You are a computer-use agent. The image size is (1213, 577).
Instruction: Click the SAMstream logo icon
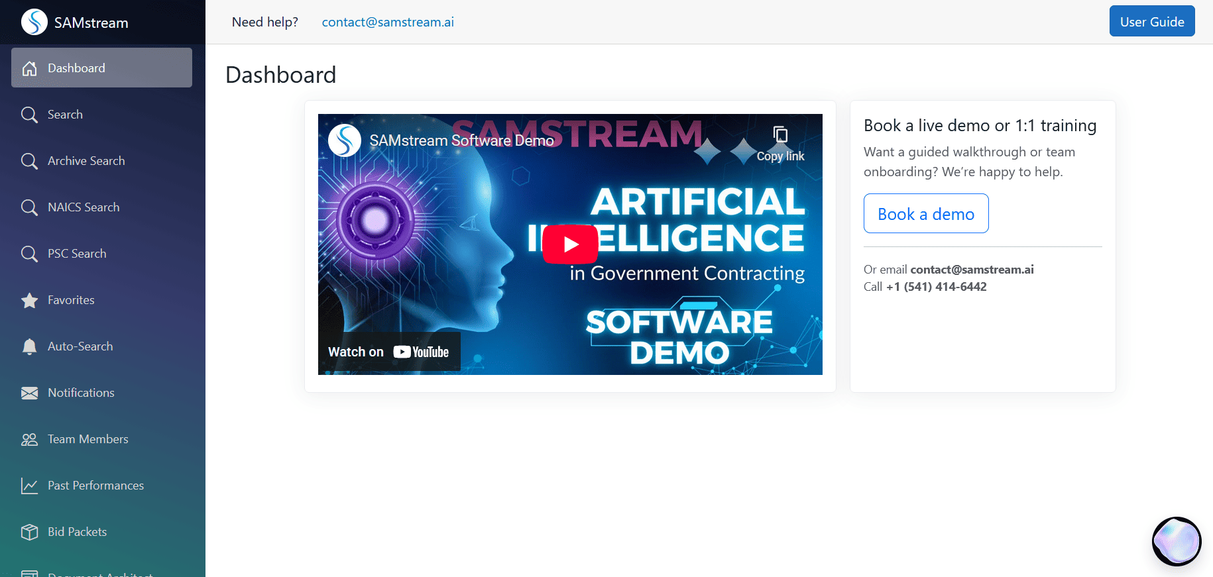point(34,22)
